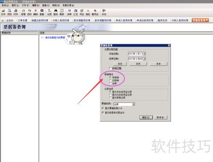Screen dimensions: 213x162
Task: Switch to the 主控台 tab
Action: click(x=10, y=21)
